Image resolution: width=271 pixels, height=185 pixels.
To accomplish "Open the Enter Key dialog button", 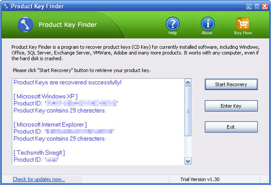I will [x=231, y=106].
